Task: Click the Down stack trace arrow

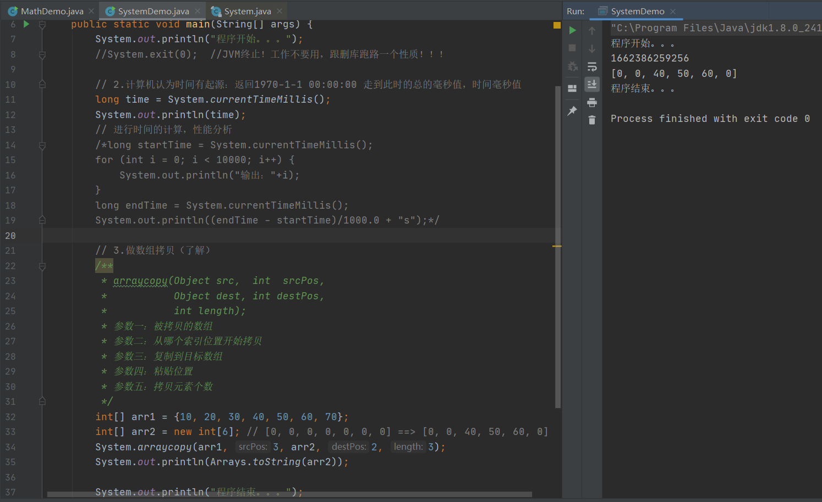Action: point(592,49)
